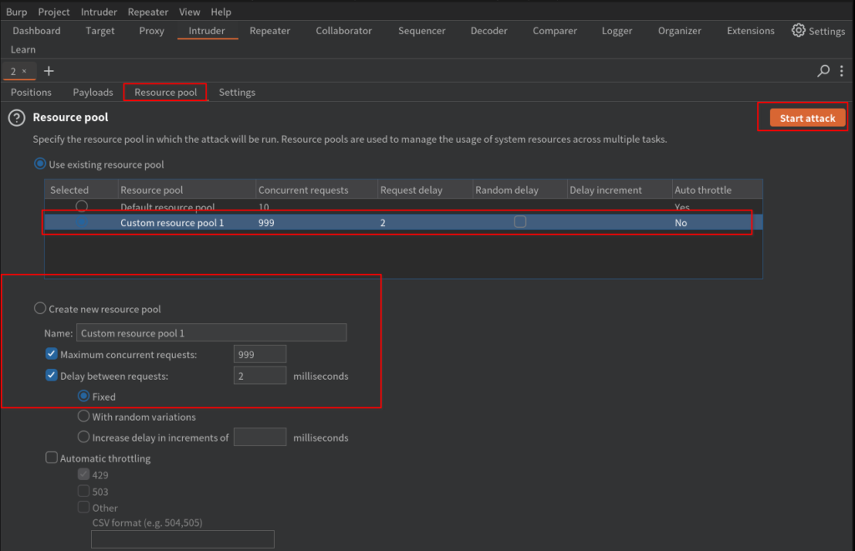Open the Payloads sub-tab
Viewport: 855px width, 551px height.
coord(93,92)
